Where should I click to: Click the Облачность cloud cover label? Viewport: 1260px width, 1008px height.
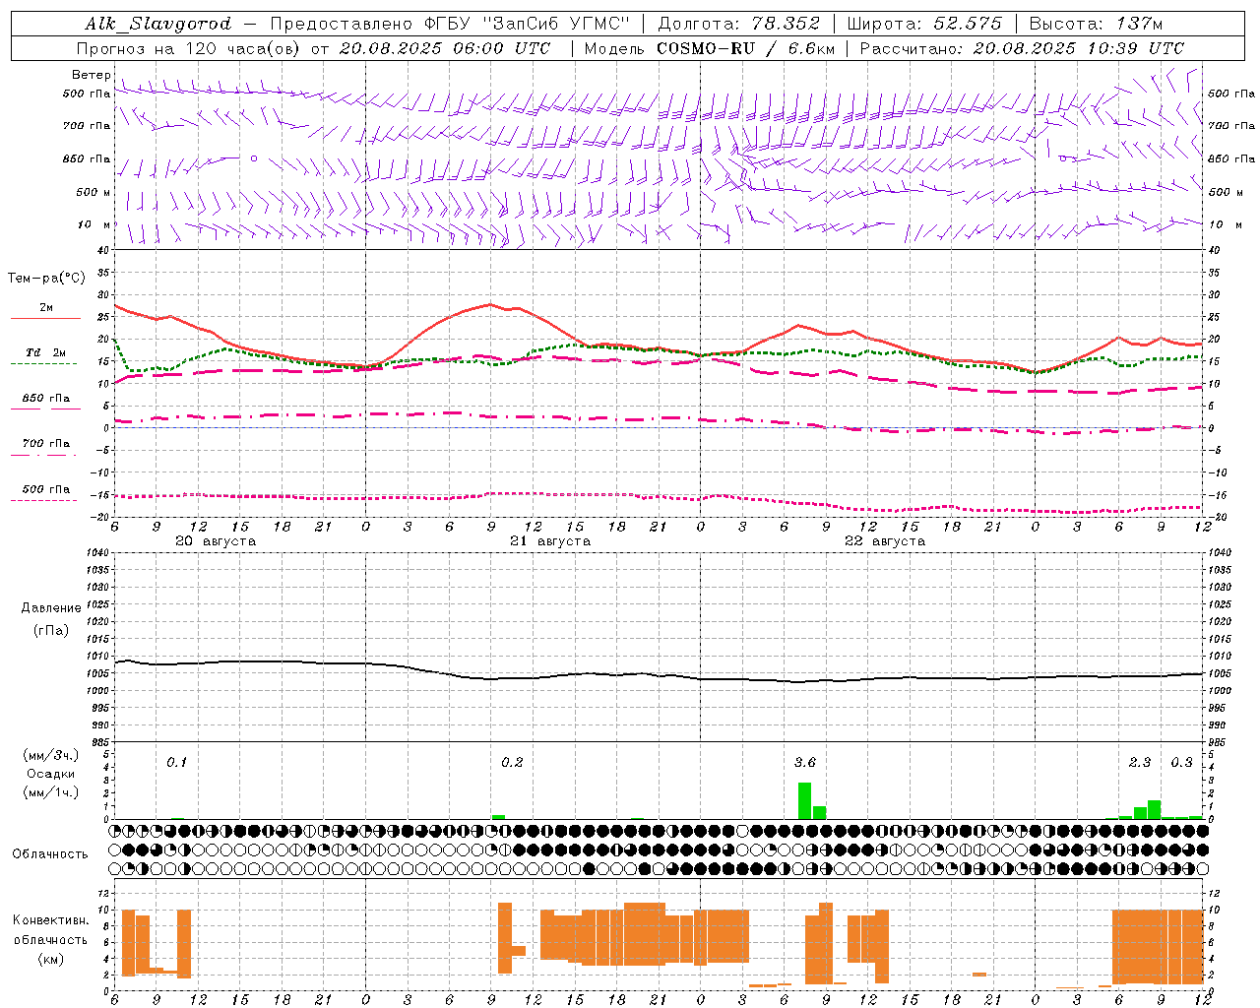[50, 854]
